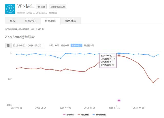The width and height of the screenshot is (164, 118).
Task: Select the 应用商店 tab
Action: click(x=50, y=21)
